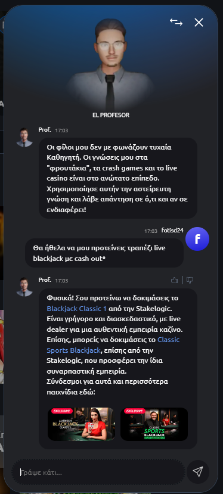The width and height of the screenshot is (223, 494).
Task: Click Prof. avatar beside the blackjack reply
Action: coord(24,287)
